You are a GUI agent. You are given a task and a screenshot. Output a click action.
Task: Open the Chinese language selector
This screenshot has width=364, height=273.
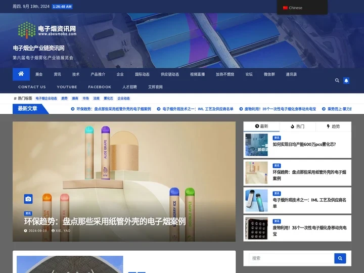pyautogui.click(x=302, y=8)
